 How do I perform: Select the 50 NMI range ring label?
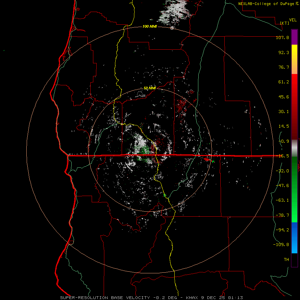point(150,88)
